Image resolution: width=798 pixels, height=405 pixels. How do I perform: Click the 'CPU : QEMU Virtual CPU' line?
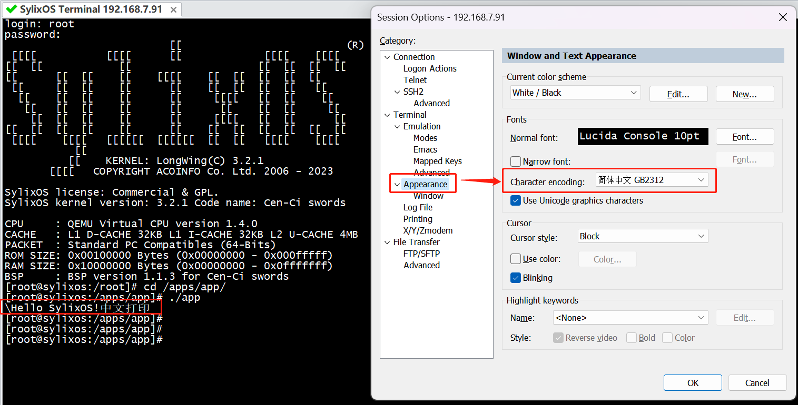coord(131,224)
